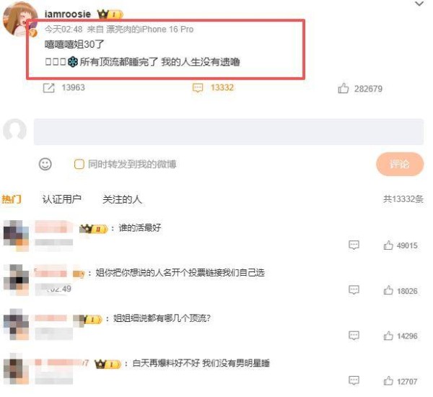The image size is (433, 397).
Task: Enable 同时转发到我的微博 checkbox
Action: (79, 164)
